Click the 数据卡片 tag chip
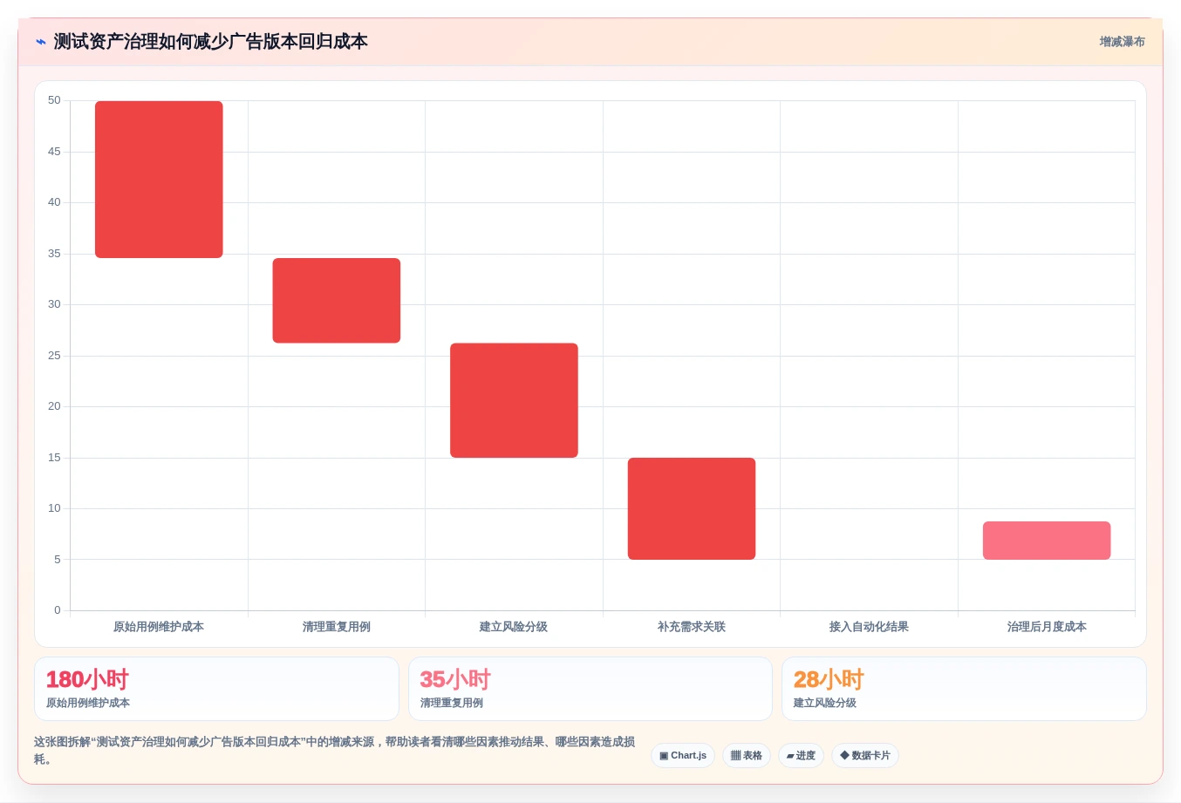This screenshot has height=803, width=1181. click(x=865, y=755)
